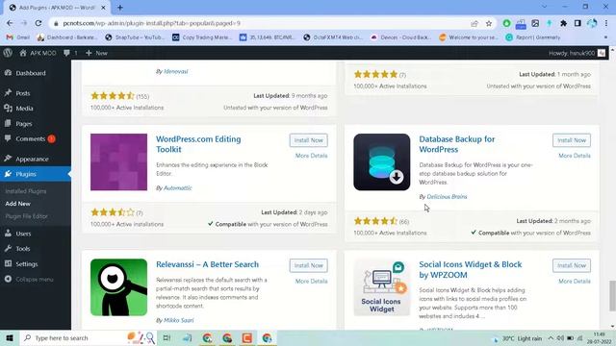The image size is (616, 346).
Task: Click the page vertical scrollbar thumb
Action: pos(612,296)
